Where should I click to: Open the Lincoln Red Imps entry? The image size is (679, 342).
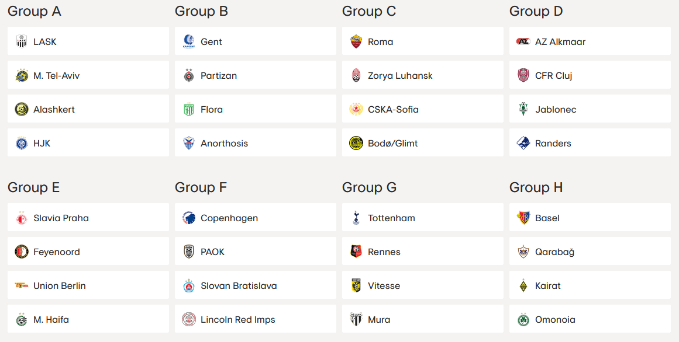256,319
